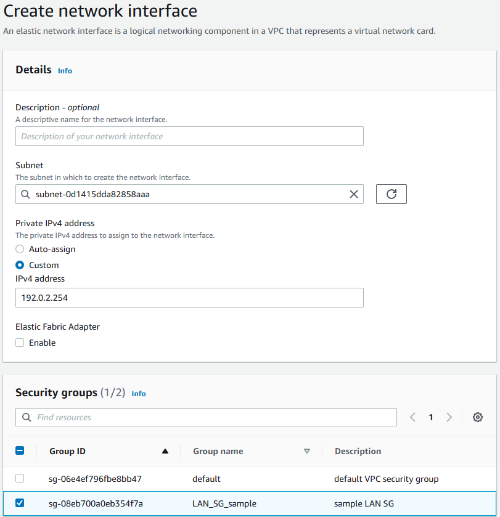Screen dimensions: 500x517
Task: Enable the Elastic Fabric Adapter
Action: click(19, 343)
